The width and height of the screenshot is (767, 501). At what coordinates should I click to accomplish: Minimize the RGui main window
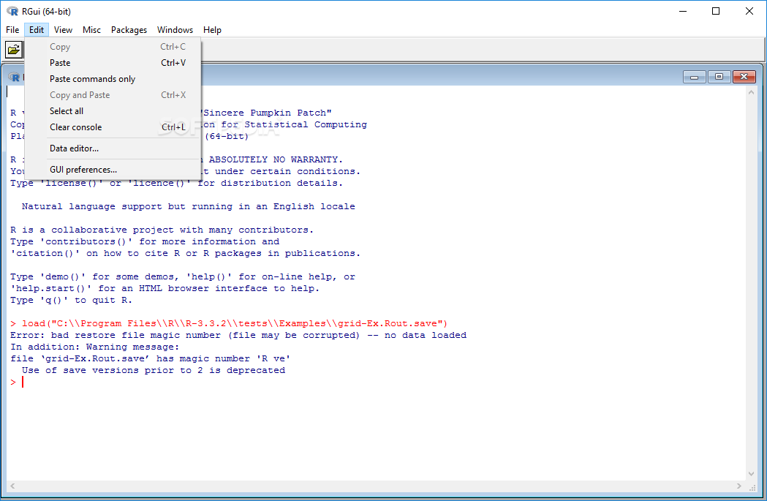point(684,11)
